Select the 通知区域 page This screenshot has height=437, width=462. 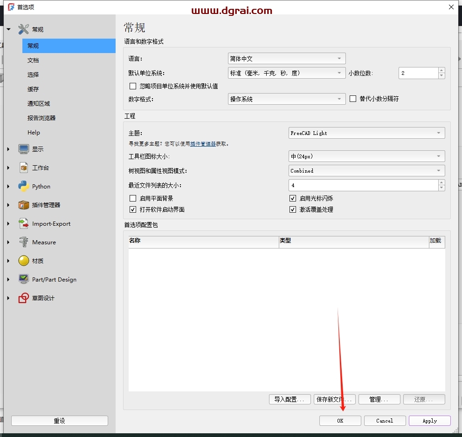pos(69,103)
